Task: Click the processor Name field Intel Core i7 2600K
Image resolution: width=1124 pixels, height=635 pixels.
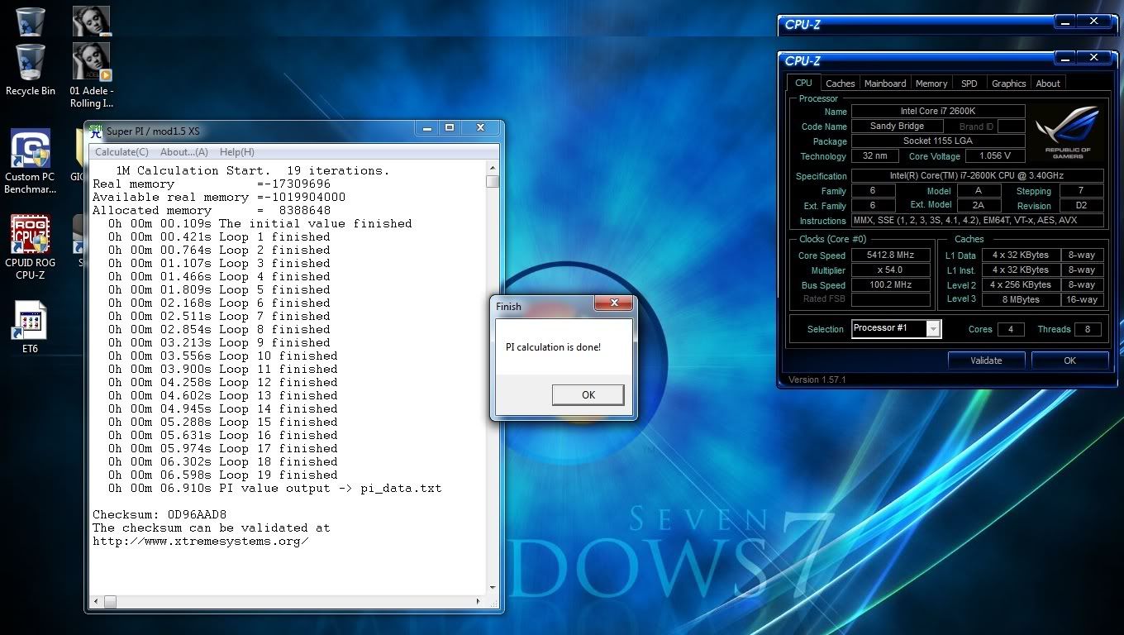Action: tap(938, 111)
